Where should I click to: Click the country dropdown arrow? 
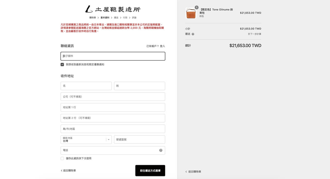click(x=109, y=140)
